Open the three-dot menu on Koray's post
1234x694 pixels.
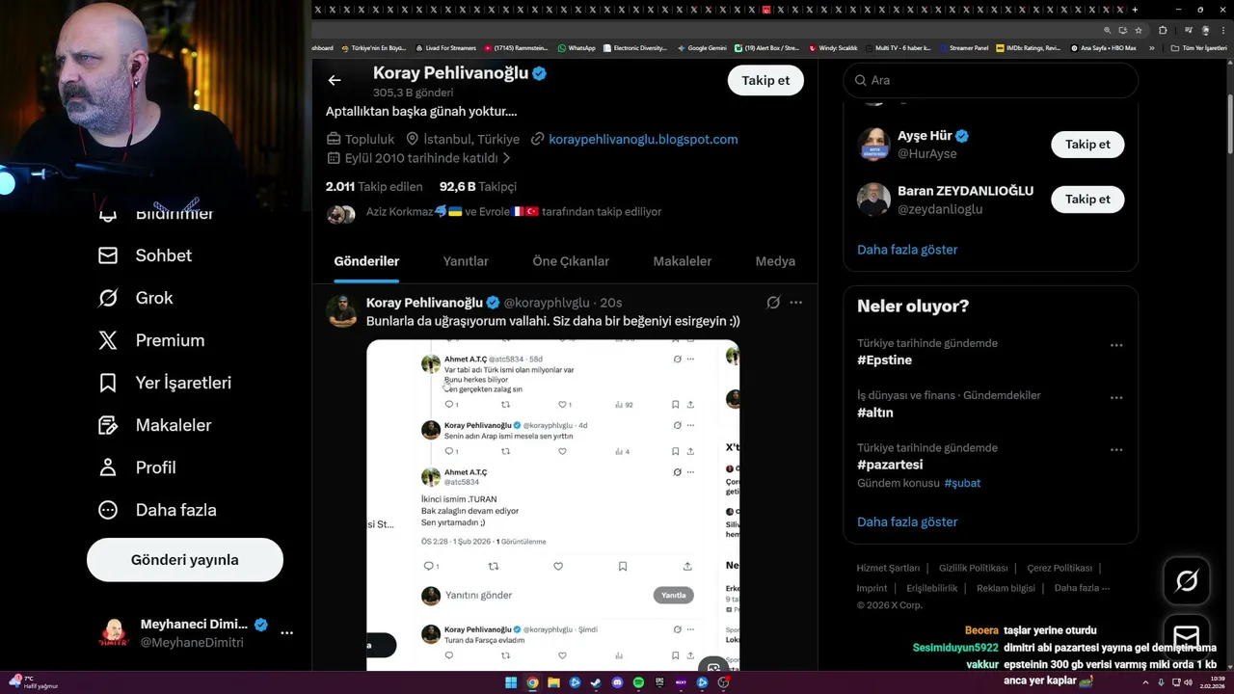[x=796, y=303]
